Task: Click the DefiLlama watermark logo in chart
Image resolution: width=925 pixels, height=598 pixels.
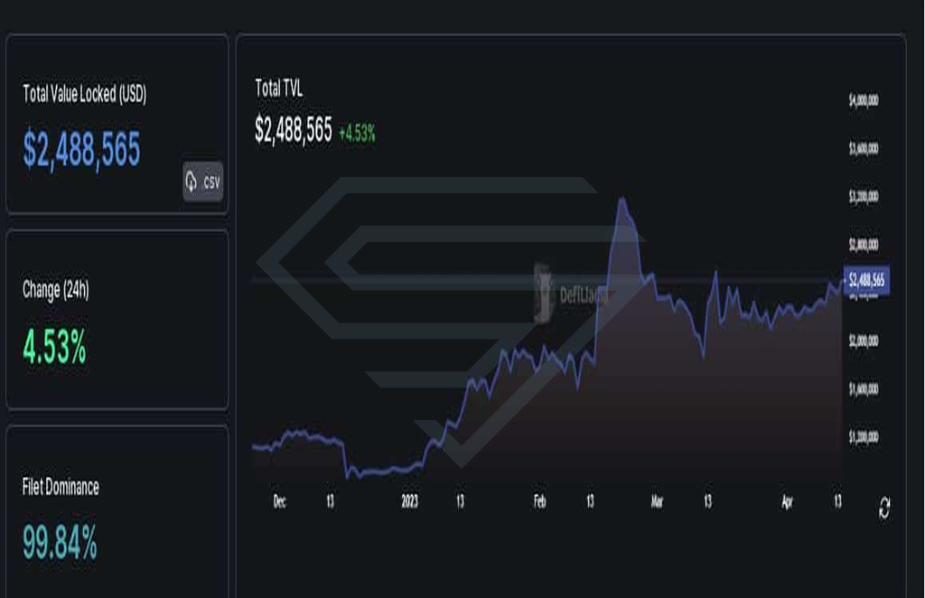Action: 570,294
